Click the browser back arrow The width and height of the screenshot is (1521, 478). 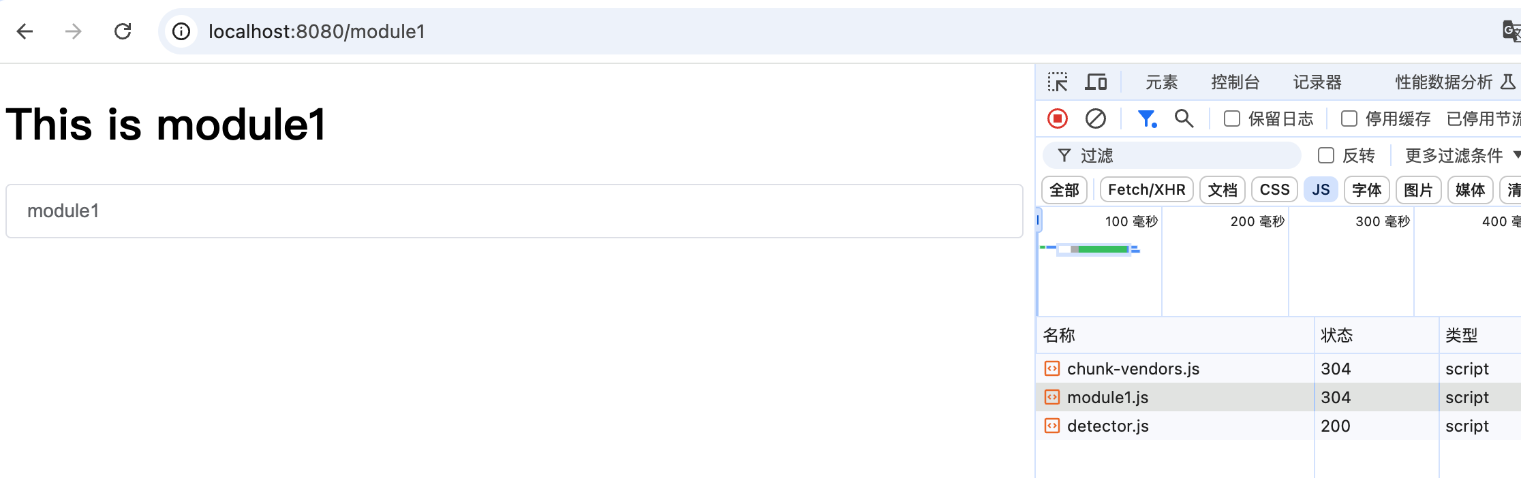25,31
